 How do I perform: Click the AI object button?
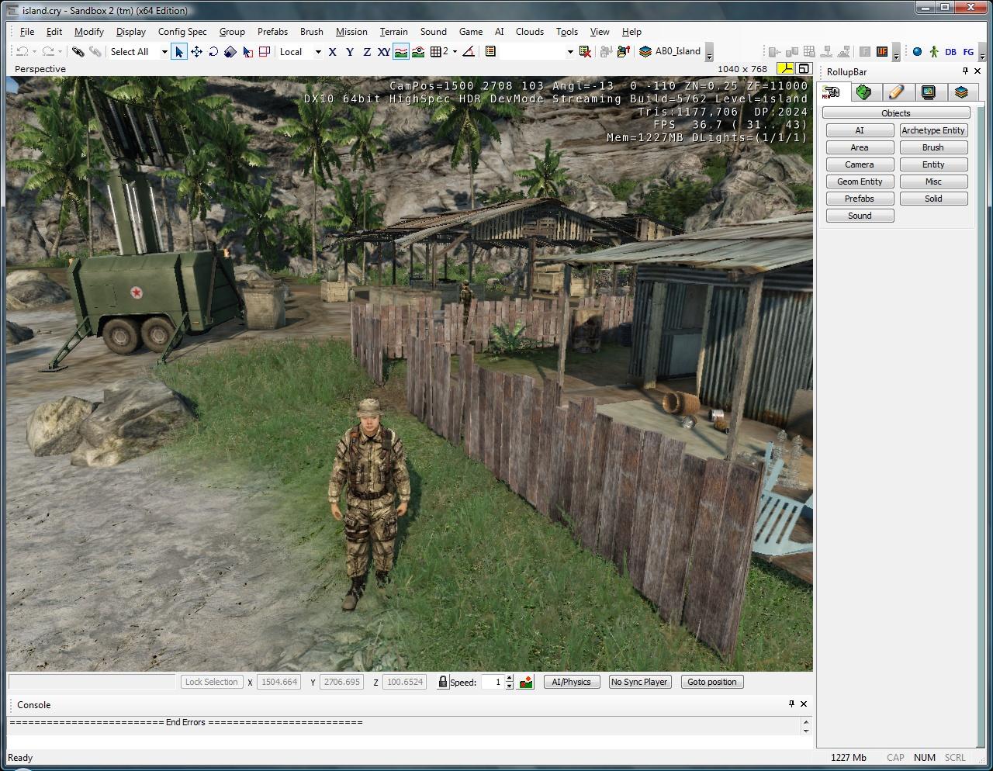coord(860,130)
